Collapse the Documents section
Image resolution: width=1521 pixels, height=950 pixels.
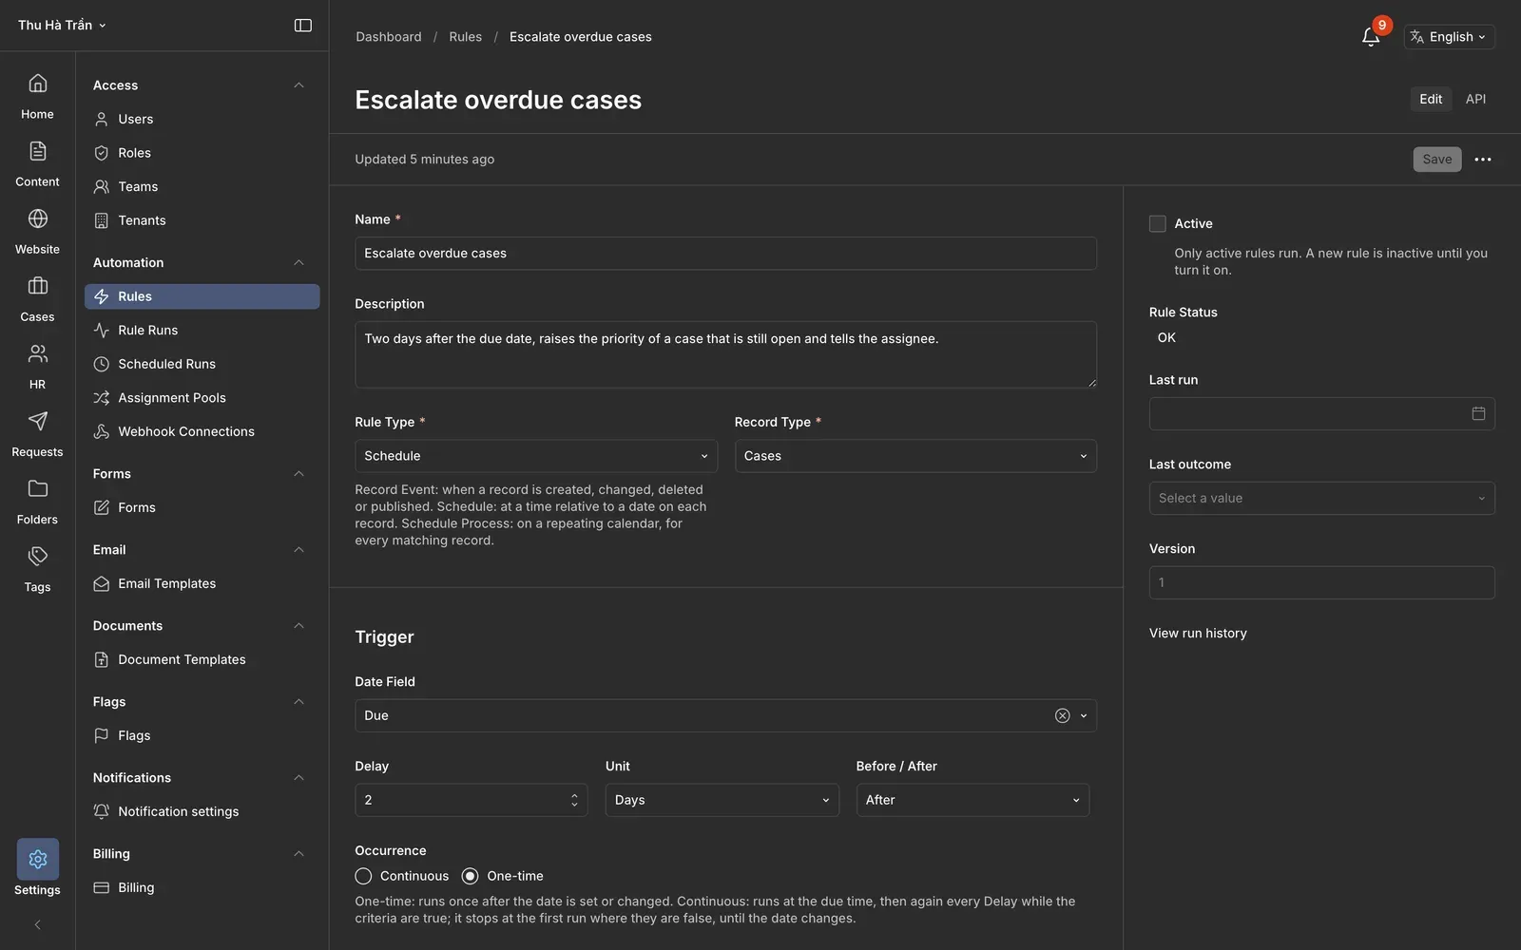tap(298, 626)
